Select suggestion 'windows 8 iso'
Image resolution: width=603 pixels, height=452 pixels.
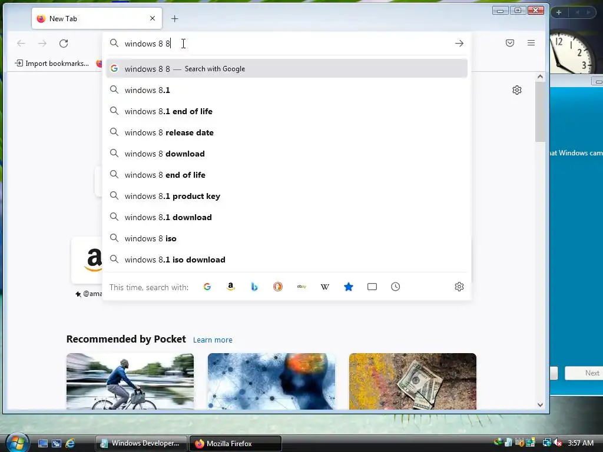287,238
